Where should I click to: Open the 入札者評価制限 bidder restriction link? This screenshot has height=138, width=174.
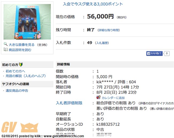tap(69, 103)
